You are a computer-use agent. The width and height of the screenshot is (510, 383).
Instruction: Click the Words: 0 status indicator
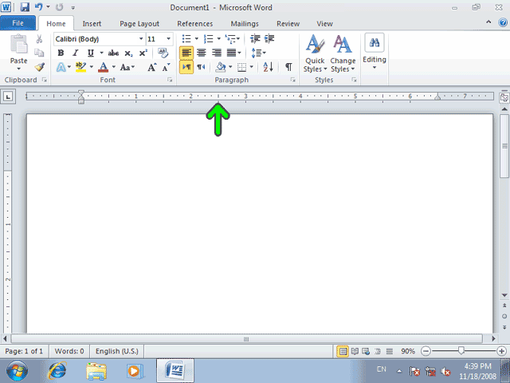[69, 351]
